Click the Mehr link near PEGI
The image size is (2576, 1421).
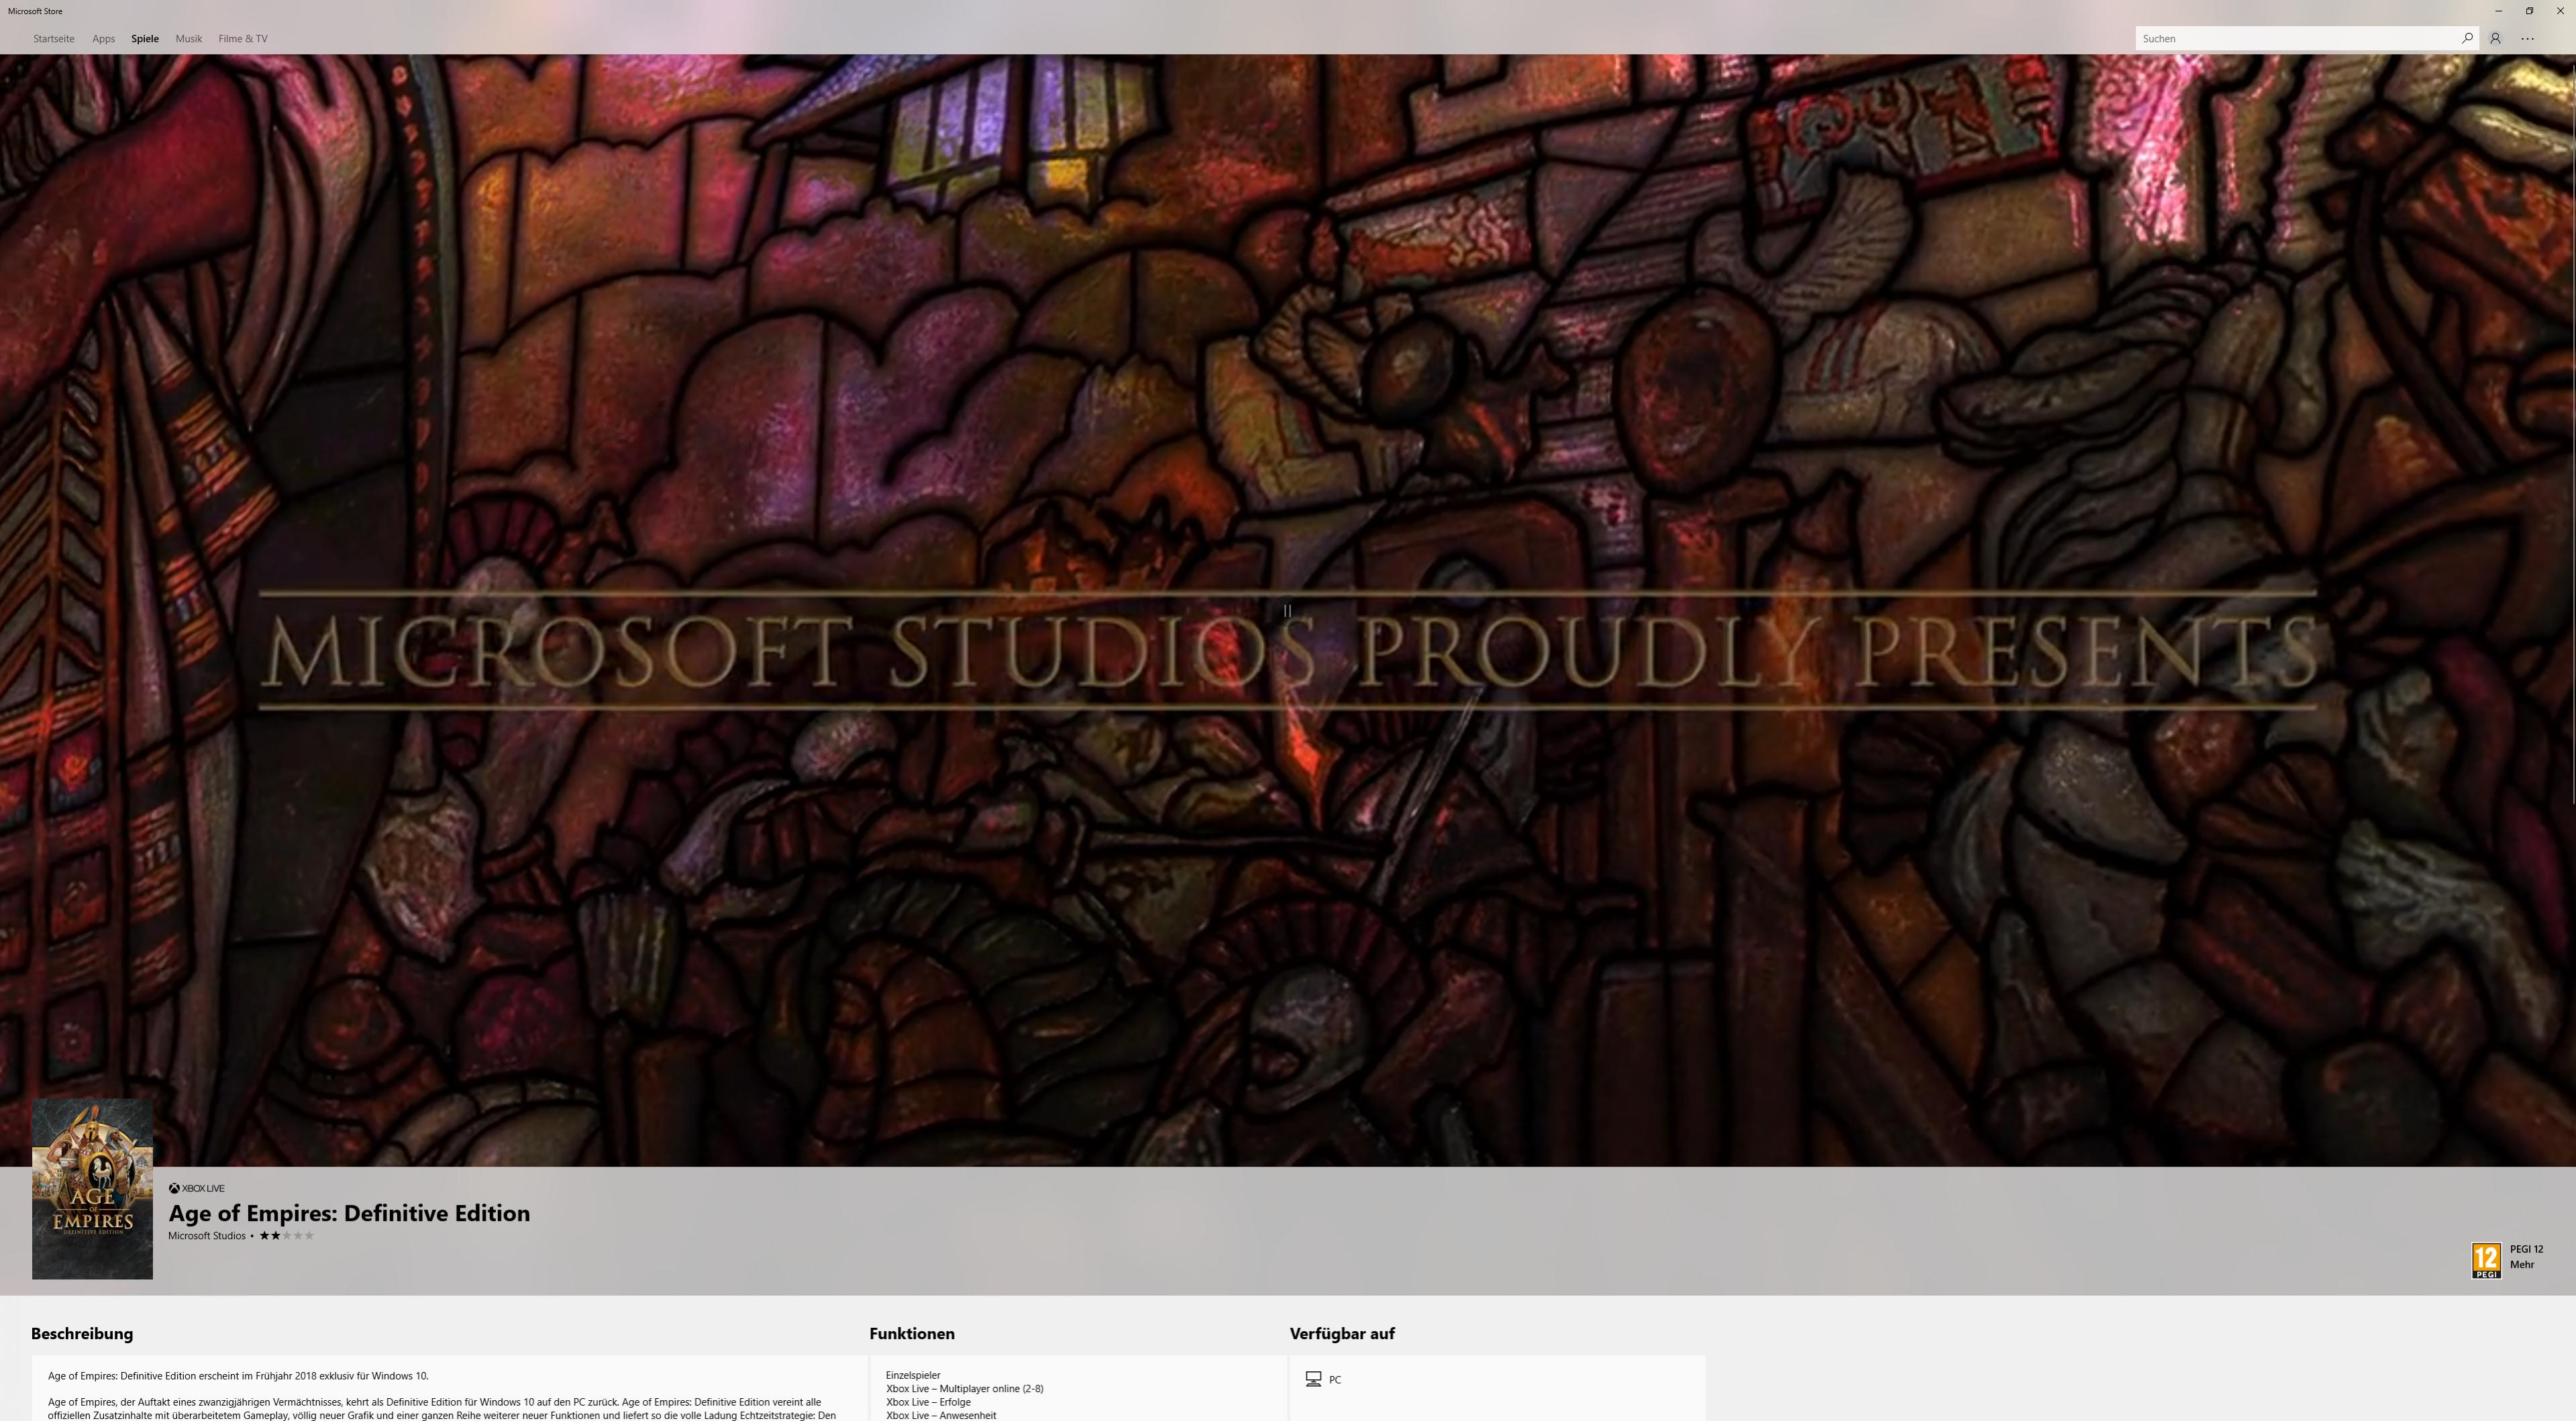[2521, 1265]
